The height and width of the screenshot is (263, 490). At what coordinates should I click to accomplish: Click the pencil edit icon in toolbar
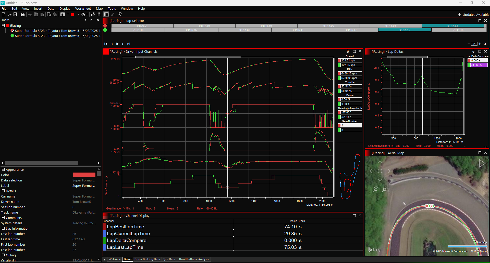pos(113,15)
